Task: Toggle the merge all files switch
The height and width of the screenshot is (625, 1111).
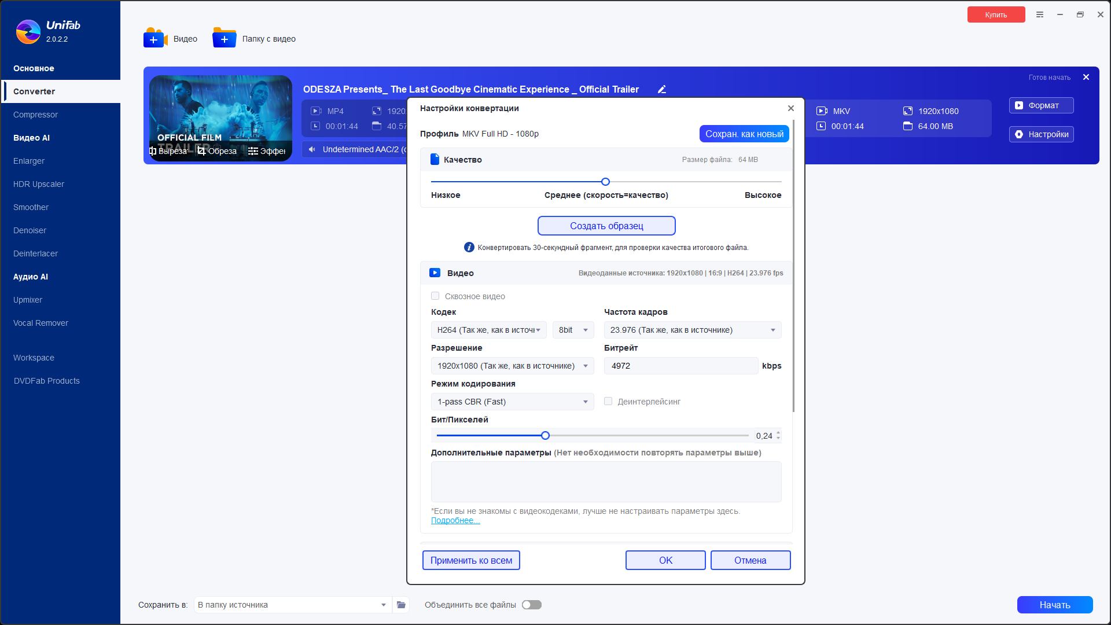Action: (x=531, y=605)
